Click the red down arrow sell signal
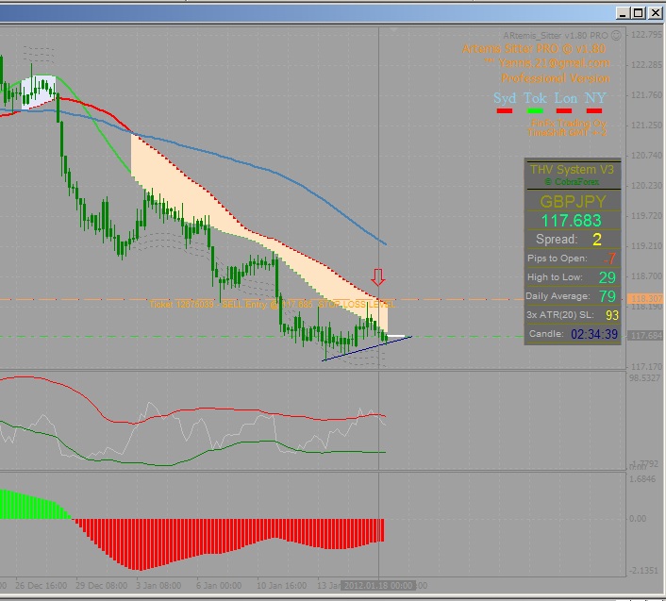The height and width of the screenshot is (601, 666). [378, 277]
